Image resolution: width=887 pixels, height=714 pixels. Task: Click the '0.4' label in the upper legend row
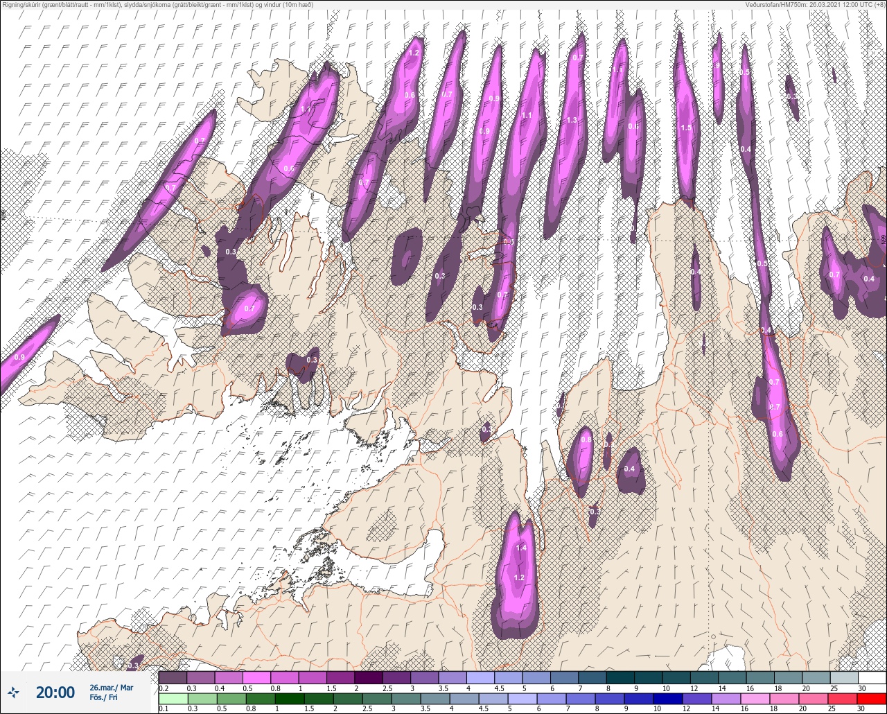point(220,688)
